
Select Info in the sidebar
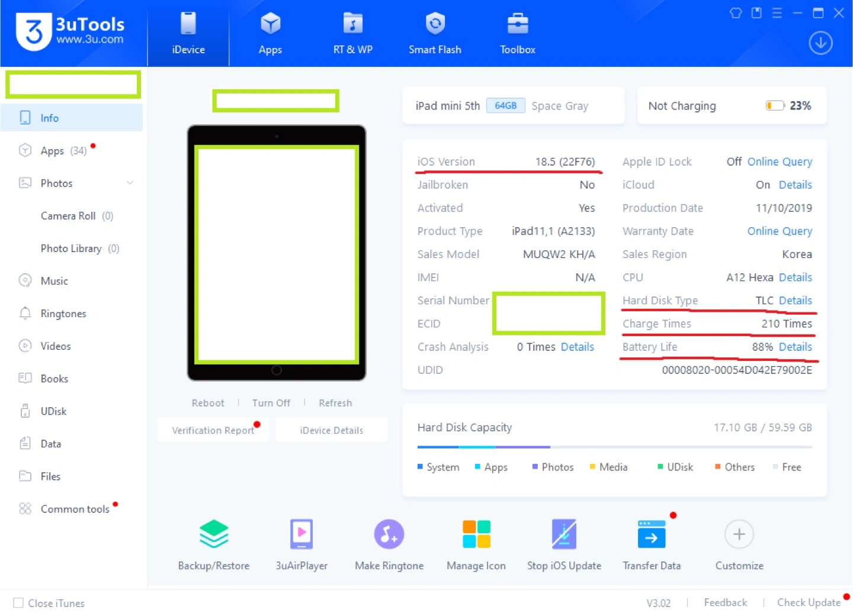(x=72, y=118)
